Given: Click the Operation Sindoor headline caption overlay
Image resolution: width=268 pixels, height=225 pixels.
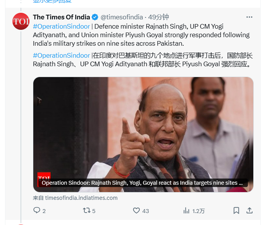Looking at the screenshot, I should click(142, 183).
